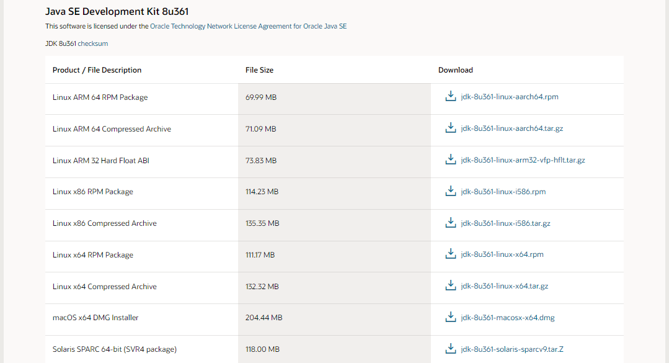Screen dimensions: 669x363
Task: Select Linux ARM 64 Compressed Archive text
Action: (112, 129)
